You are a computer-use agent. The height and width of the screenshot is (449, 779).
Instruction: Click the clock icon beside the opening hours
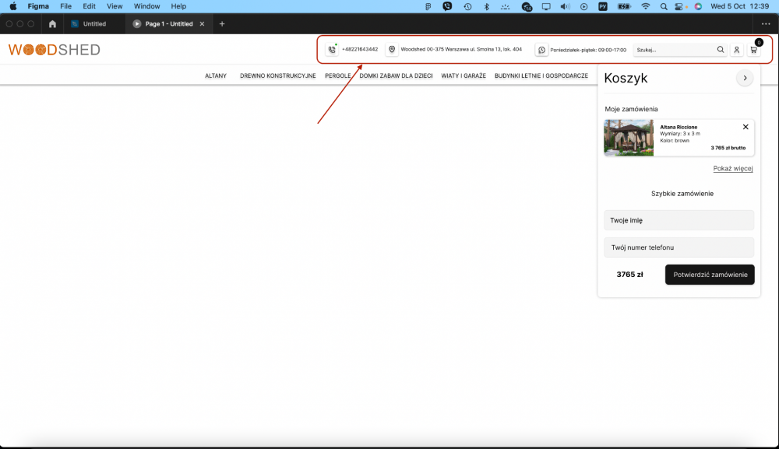click(541, 49)
